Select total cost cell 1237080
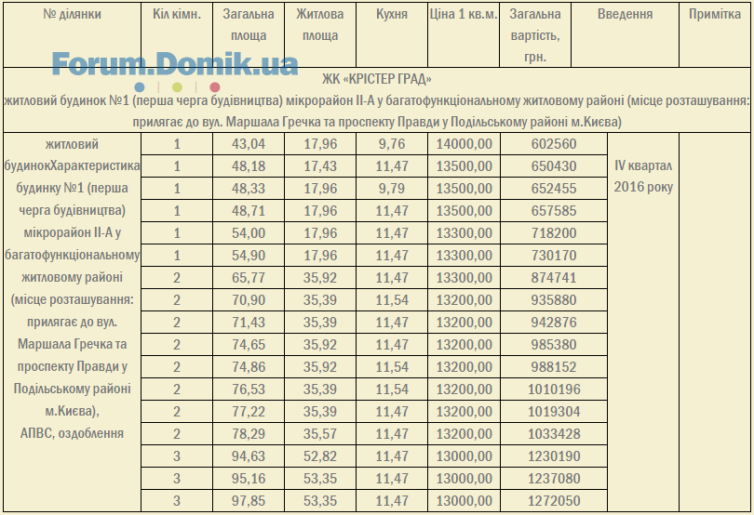754x515 pixels. pos(554,479)
